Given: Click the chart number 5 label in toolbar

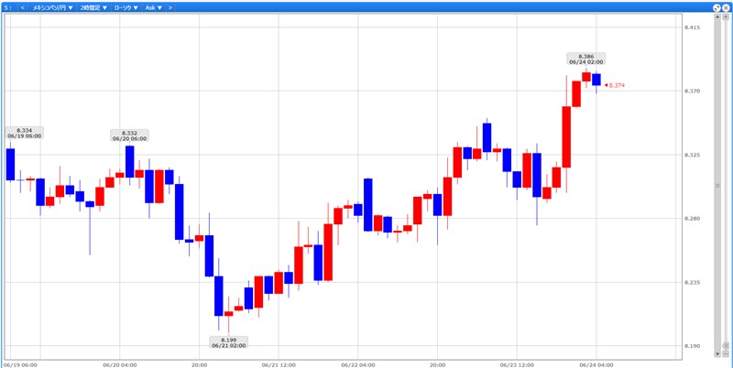Looking at the screenshot, I should tap(6, 6).
